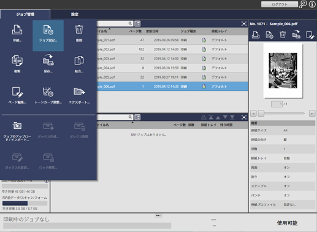Image resolution: width=317 pixels, height=232 pixels.
Task: Click the 印刷... print icon in the job menu
Action: pos(17,30)
